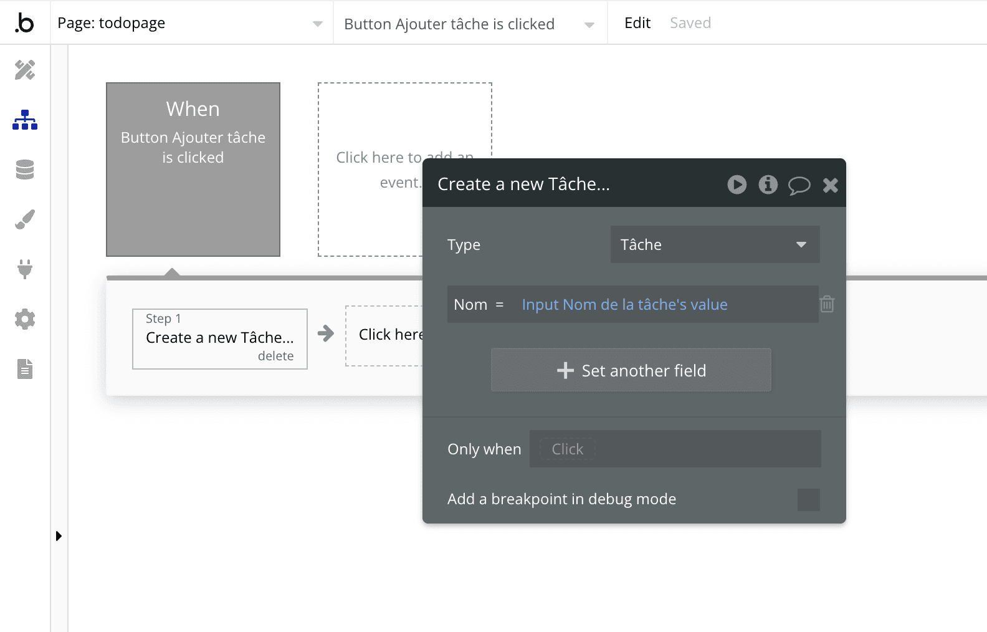Viewport: 987px width, 632px height.
Task: Close the Create a new Tâche editor
Action: (x=831, y=185)
